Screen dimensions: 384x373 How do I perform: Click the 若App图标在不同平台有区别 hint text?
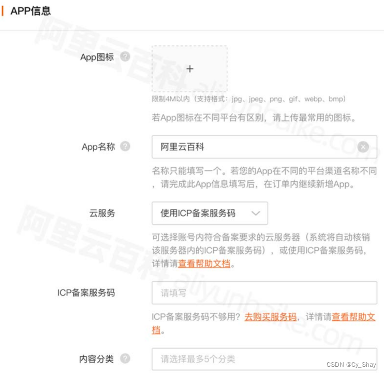coord(254,118)
